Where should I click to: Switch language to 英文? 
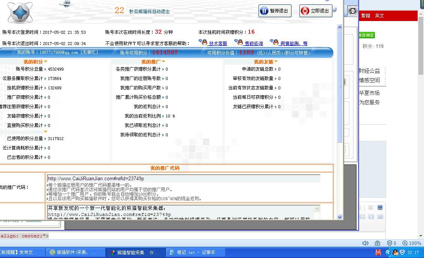(x=379, y=16)
